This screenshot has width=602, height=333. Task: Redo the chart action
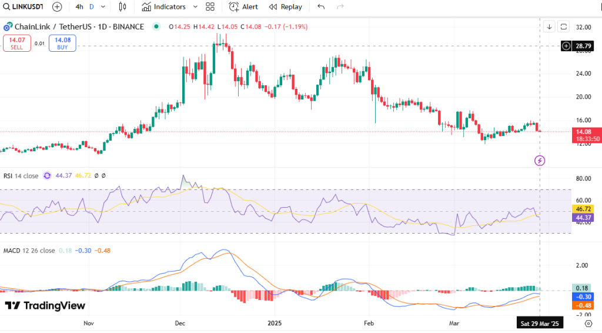click(x=340, y=6)
